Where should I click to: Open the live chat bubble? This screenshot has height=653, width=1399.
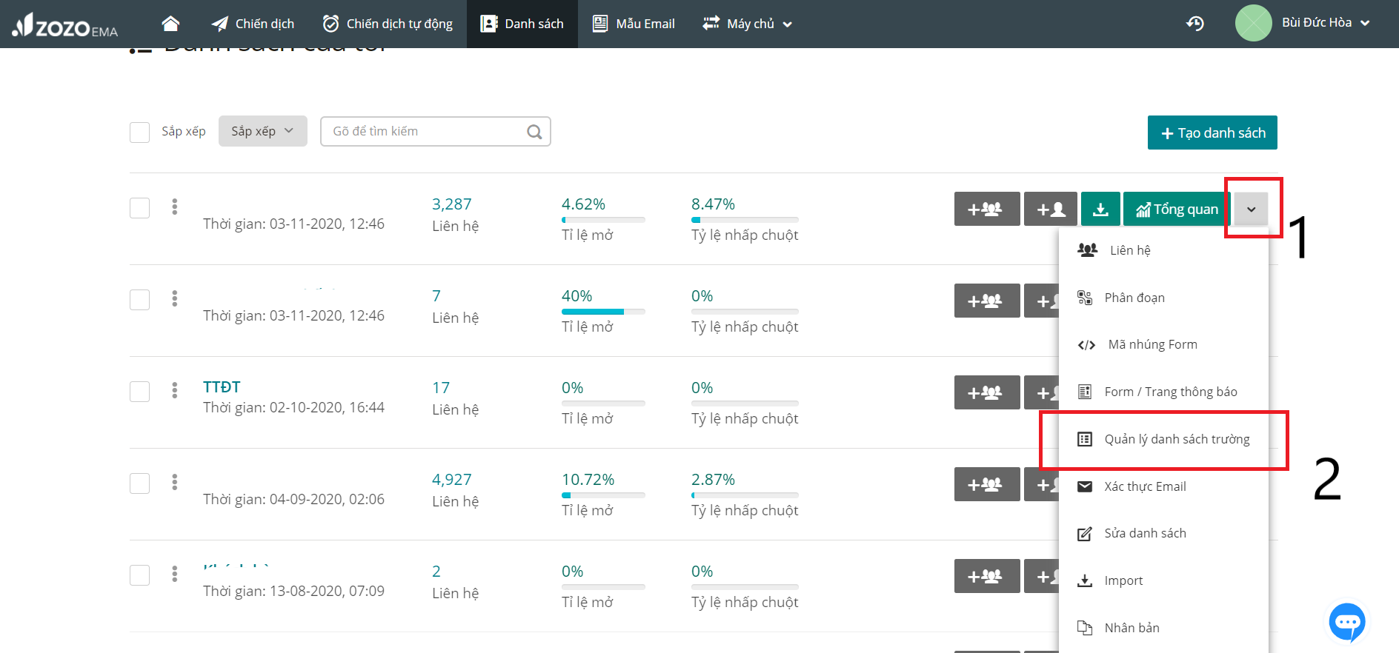1347,622
